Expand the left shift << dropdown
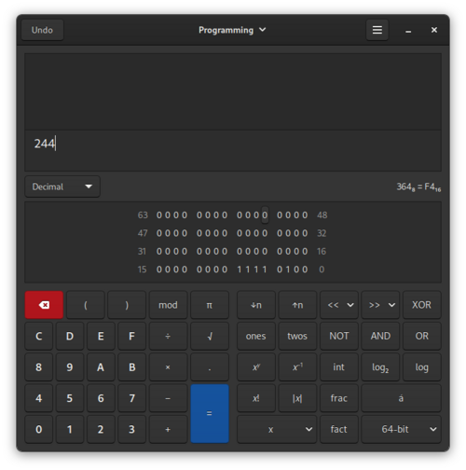Image resolution: width=466 pixels, height=470 pixels. point(339,305)
